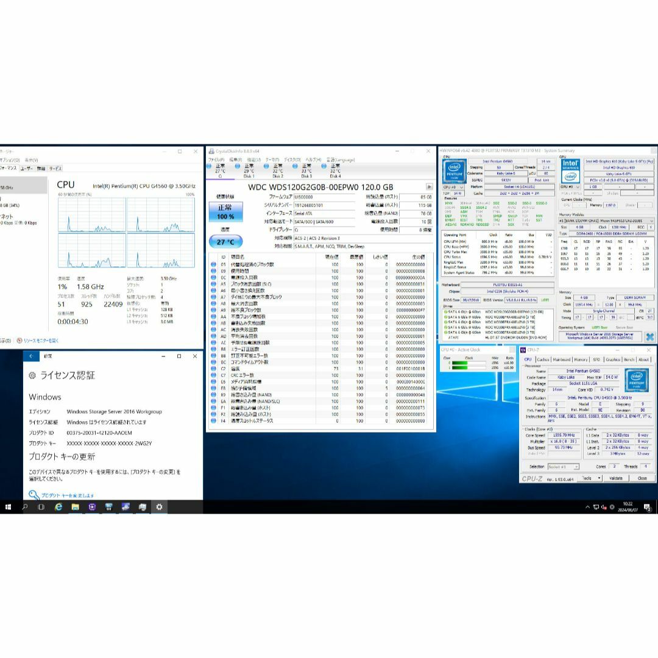The height and width of the screenshot is (658, 658).
Task: Switch to the Caches tab in CPU-Z
Action: 543,359
